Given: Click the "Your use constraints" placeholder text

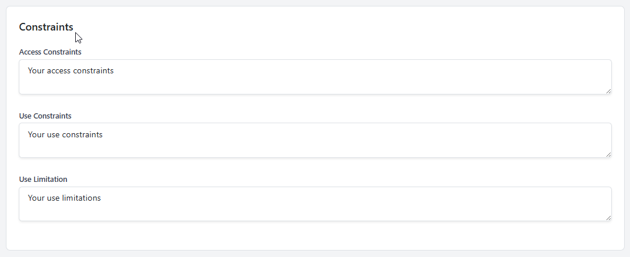Looking at the screenshot, I should click(65, 134).
